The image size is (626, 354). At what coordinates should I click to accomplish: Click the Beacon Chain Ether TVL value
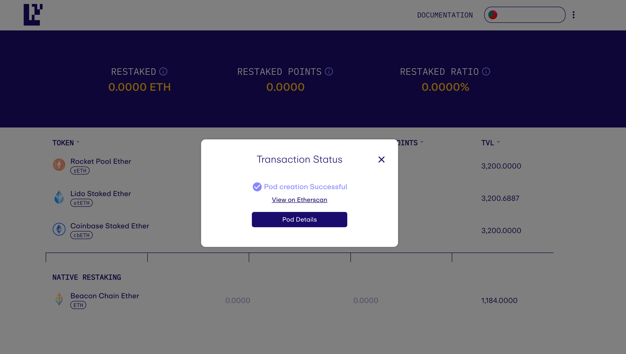tap(499, 300)
